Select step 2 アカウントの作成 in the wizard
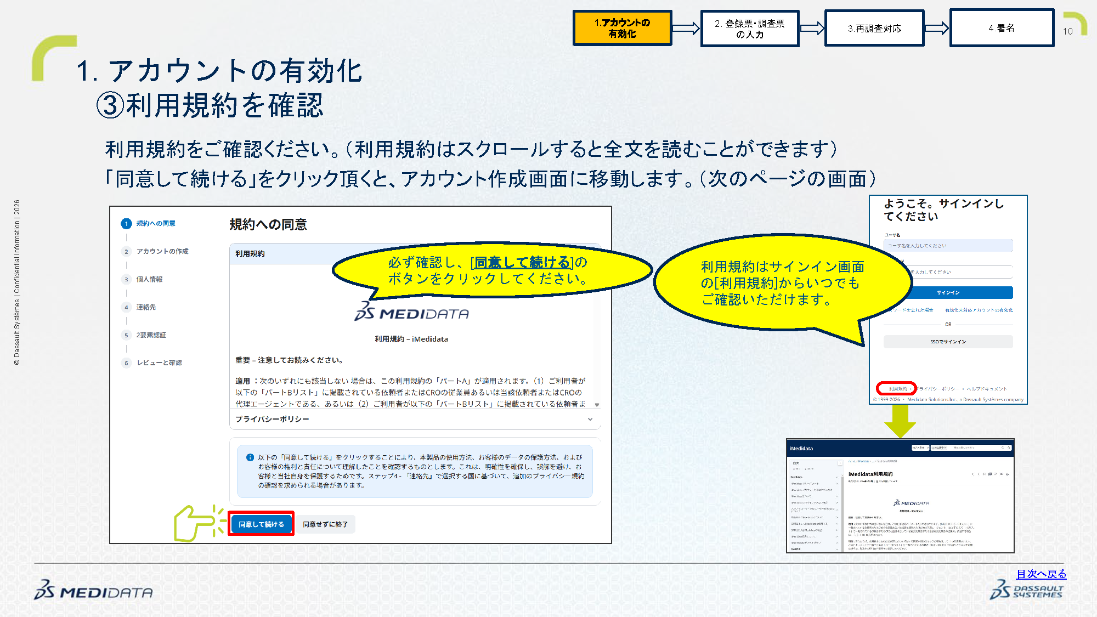 tap(155, 251)
